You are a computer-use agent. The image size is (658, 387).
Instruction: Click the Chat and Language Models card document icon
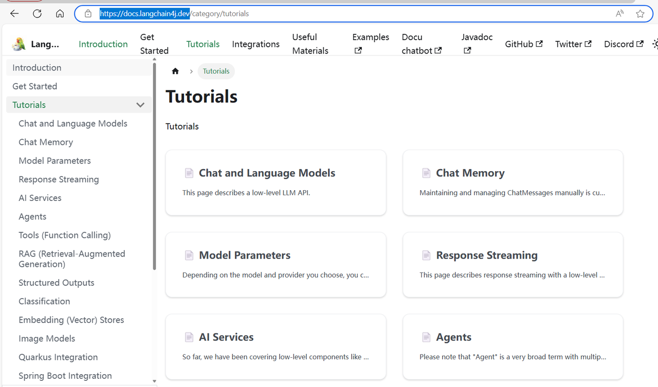click(x=189, y=173)
